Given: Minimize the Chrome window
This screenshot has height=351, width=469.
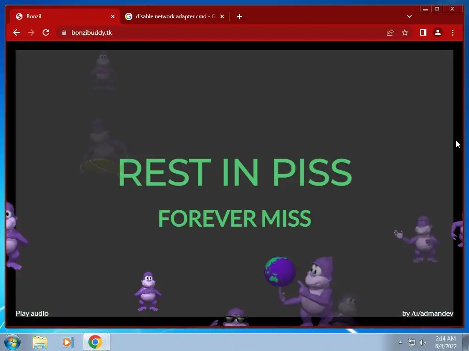Looking at the screenshot, I should pos(425,9).
